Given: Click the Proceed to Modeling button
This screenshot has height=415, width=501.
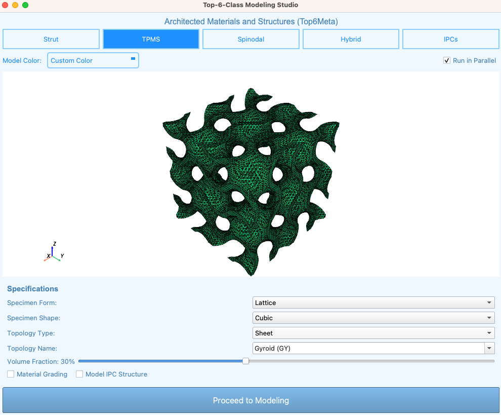Looking at the screenshot, I should [251, 400].
